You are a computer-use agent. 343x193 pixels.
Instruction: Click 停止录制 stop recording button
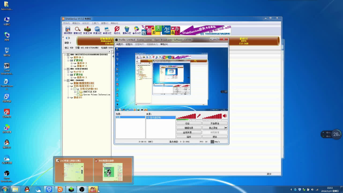click(213, 128)
